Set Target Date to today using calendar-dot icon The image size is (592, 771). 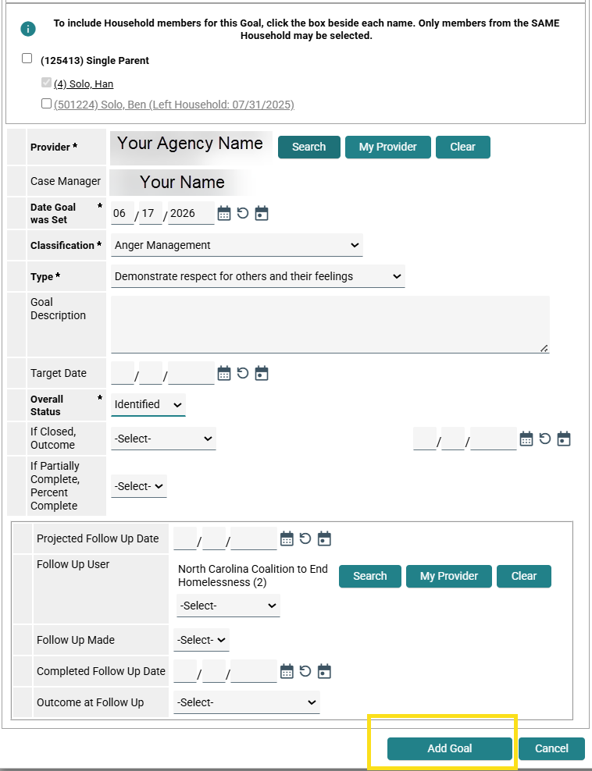[x=262, y=373]
